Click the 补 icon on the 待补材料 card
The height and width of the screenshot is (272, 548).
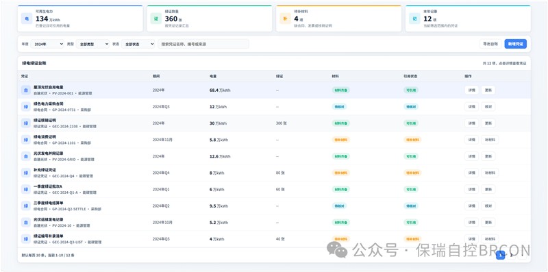285,18
